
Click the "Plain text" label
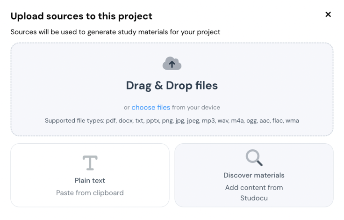(90, 181)
